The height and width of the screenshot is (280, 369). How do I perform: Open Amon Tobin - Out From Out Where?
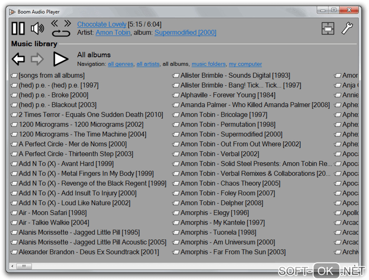coord(237,144)
